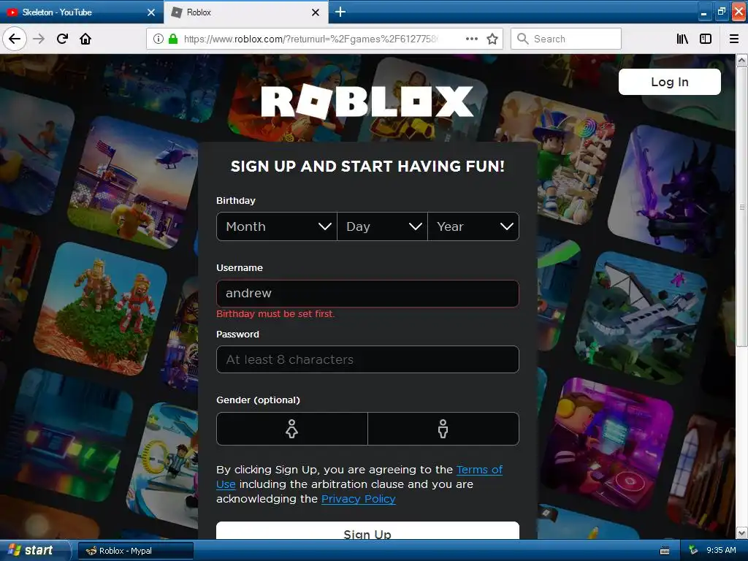Click scrollbar down arrow
This screenshot has width=748, height=561.
click(x=741, y=533)
